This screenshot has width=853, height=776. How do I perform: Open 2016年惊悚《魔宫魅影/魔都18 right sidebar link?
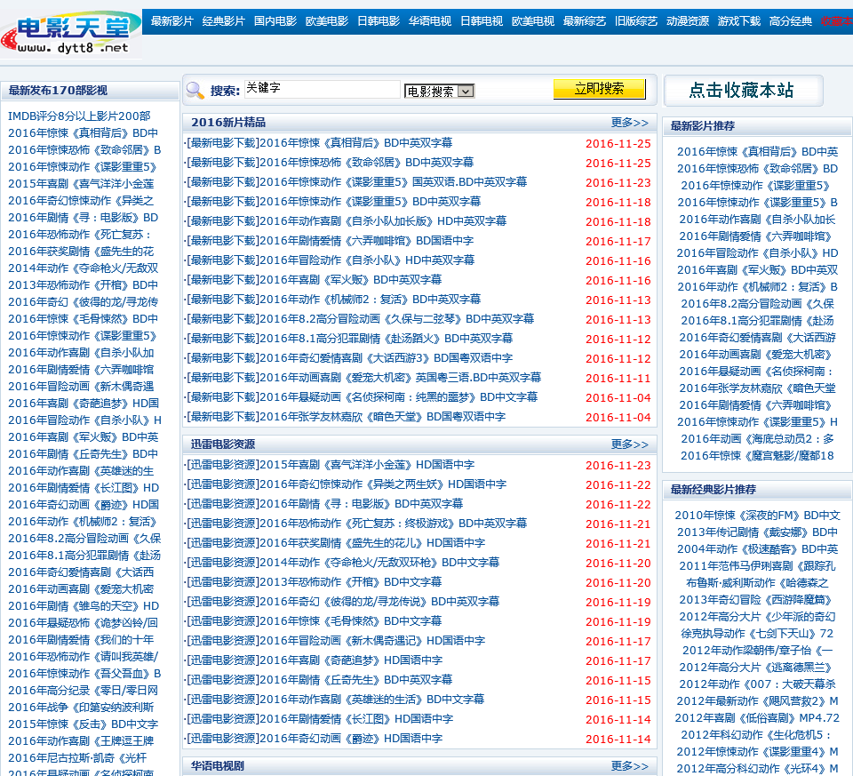click(x=757, y=456)
